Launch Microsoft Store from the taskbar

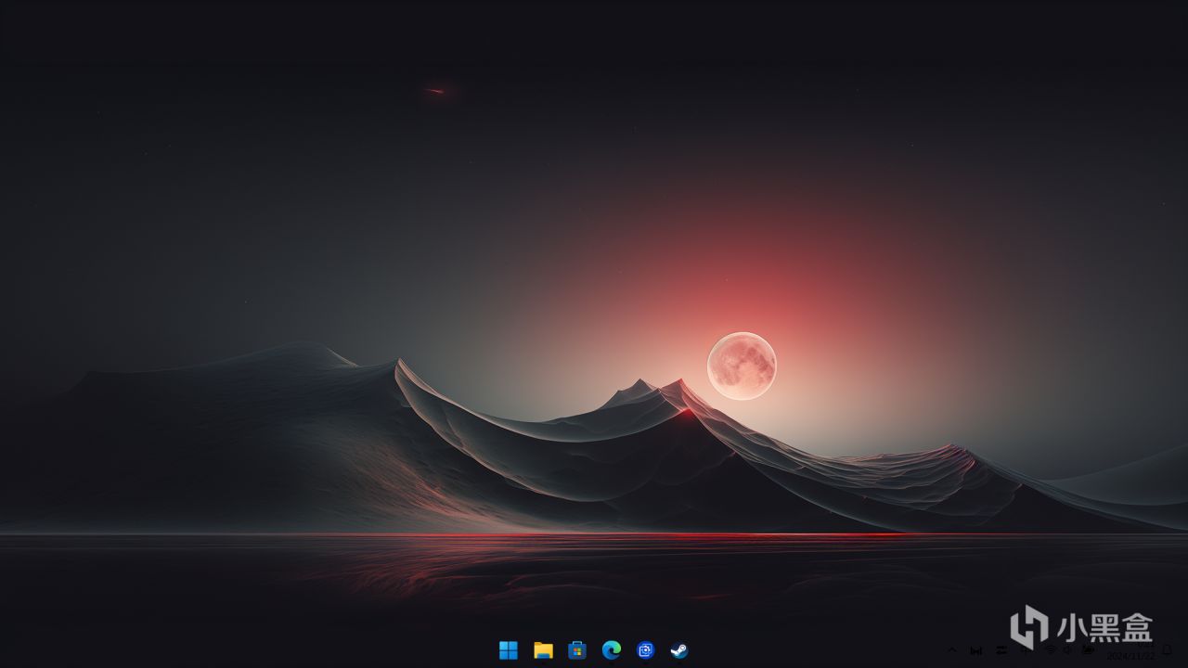pos(577,650)
